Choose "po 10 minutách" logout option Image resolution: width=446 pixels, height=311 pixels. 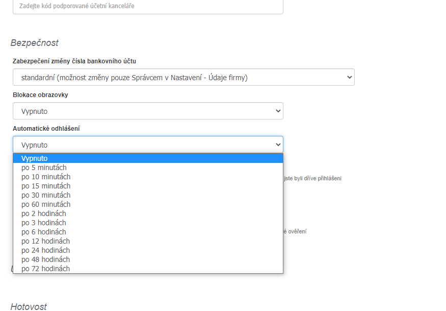(x=46, y=177)
